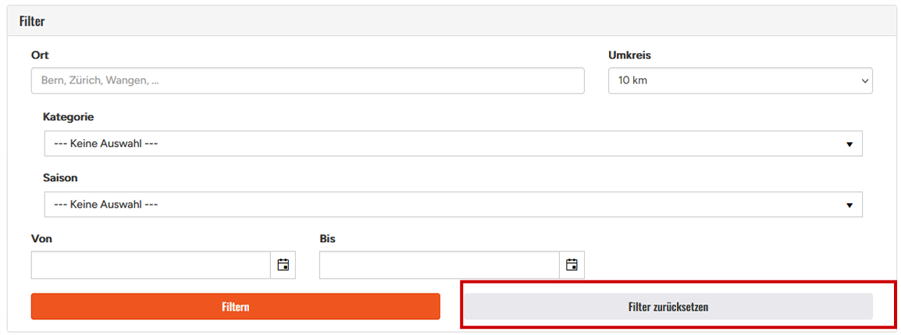901x335 pixels.
Task: Click the Saison dropdown triangle arrow
Action: (849, 205)
